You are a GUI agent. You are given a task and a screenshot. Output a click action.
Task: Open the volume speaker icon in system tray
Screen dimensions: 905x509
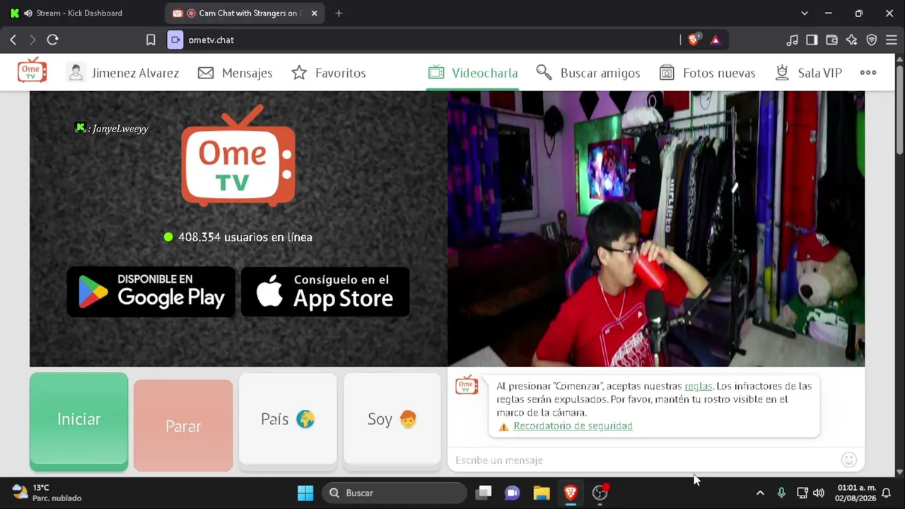pos(819,493)
